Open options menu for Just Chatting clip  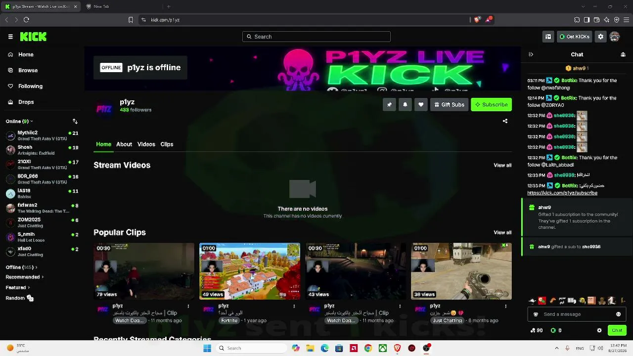point(505,307)
